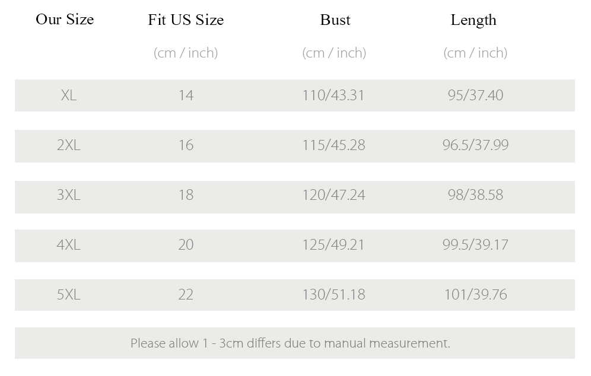The image size is (591, 376).
Task: Click US size 20 value
Action: pyautogui.click(x=186, y=244)
